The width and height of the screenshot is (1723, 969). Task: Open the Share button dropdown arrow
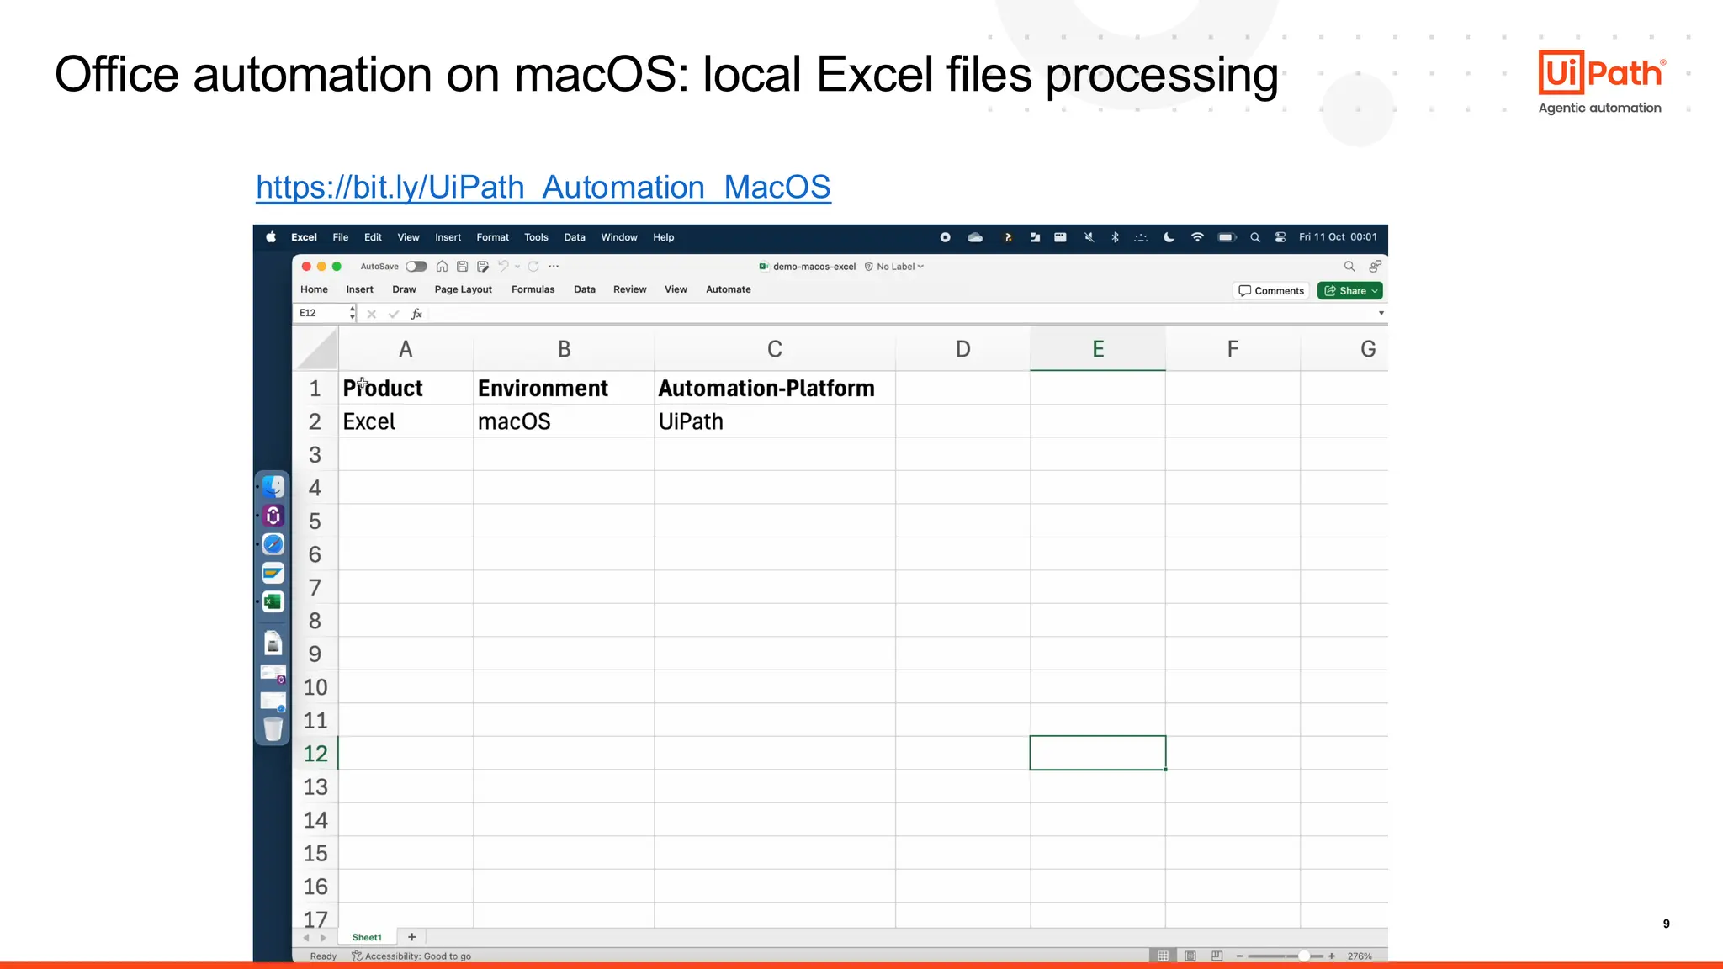point(1375,291)
